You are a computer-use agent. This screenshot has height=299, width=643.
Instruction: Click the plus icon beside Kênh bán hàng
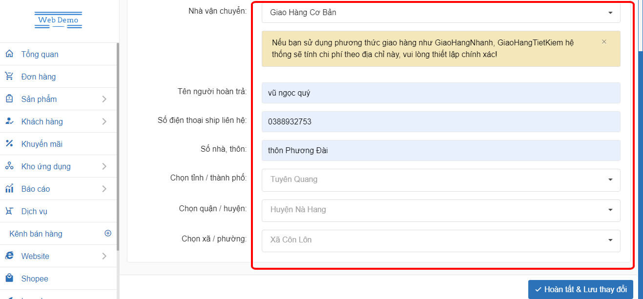click(108, 233)
